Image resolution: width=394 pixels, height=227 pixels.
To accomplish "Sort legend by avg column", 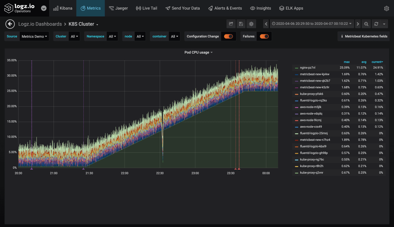I will coord(364,62).
